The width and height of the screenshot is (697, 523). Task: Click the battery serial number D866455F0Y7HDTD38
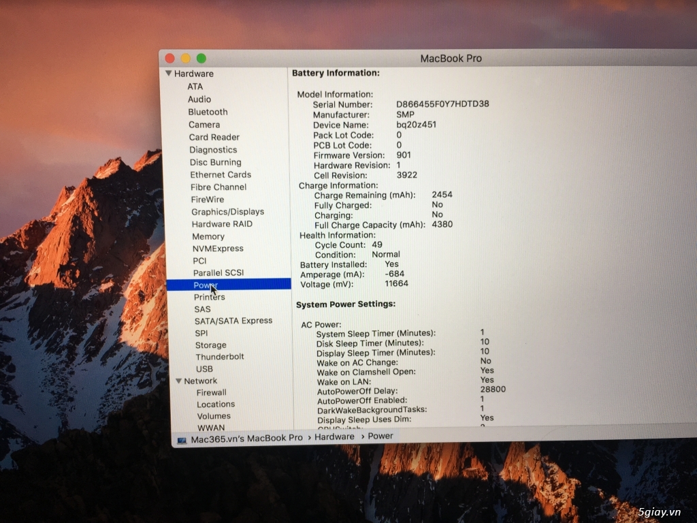tap(442, 104)
